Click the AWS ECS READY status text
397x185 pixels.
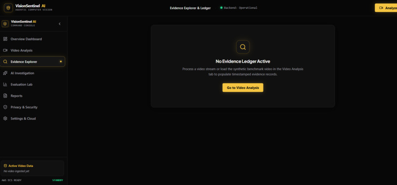12,180
